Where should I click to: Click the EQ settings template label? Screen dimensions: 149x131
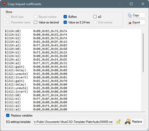pos(18,122)
